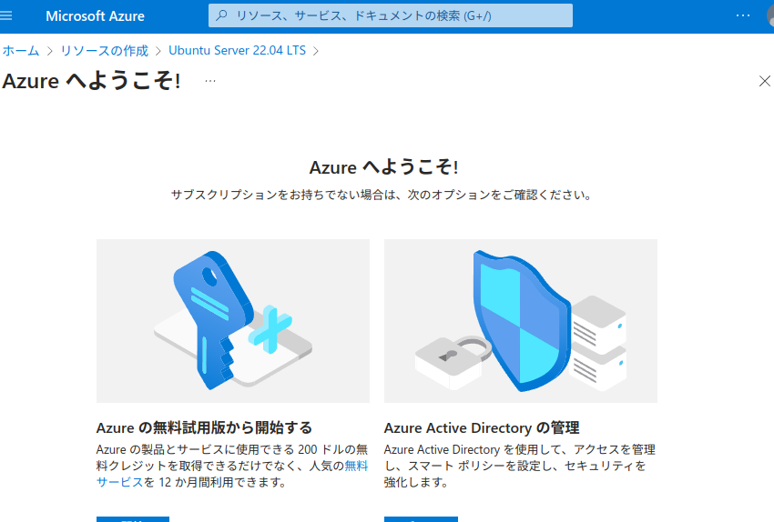Click the button under Azure Active Directory
The width and height of the screenshot is (774, 522).
[x=421, y=519]
